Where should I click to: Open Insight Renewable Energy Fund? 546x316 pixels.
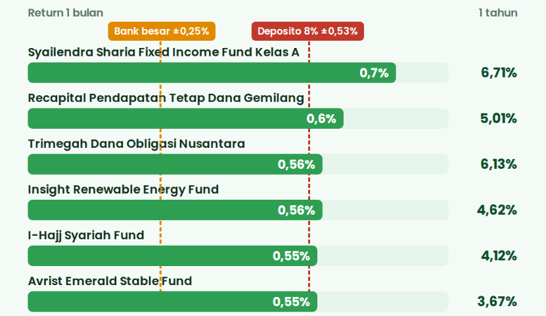(x=124, y=189)
